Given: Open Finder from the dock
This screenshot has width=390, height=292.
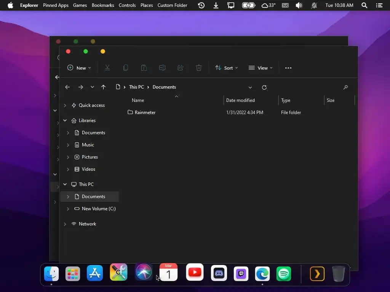Looking at the screenshot, I should click(x=51, y=274).
